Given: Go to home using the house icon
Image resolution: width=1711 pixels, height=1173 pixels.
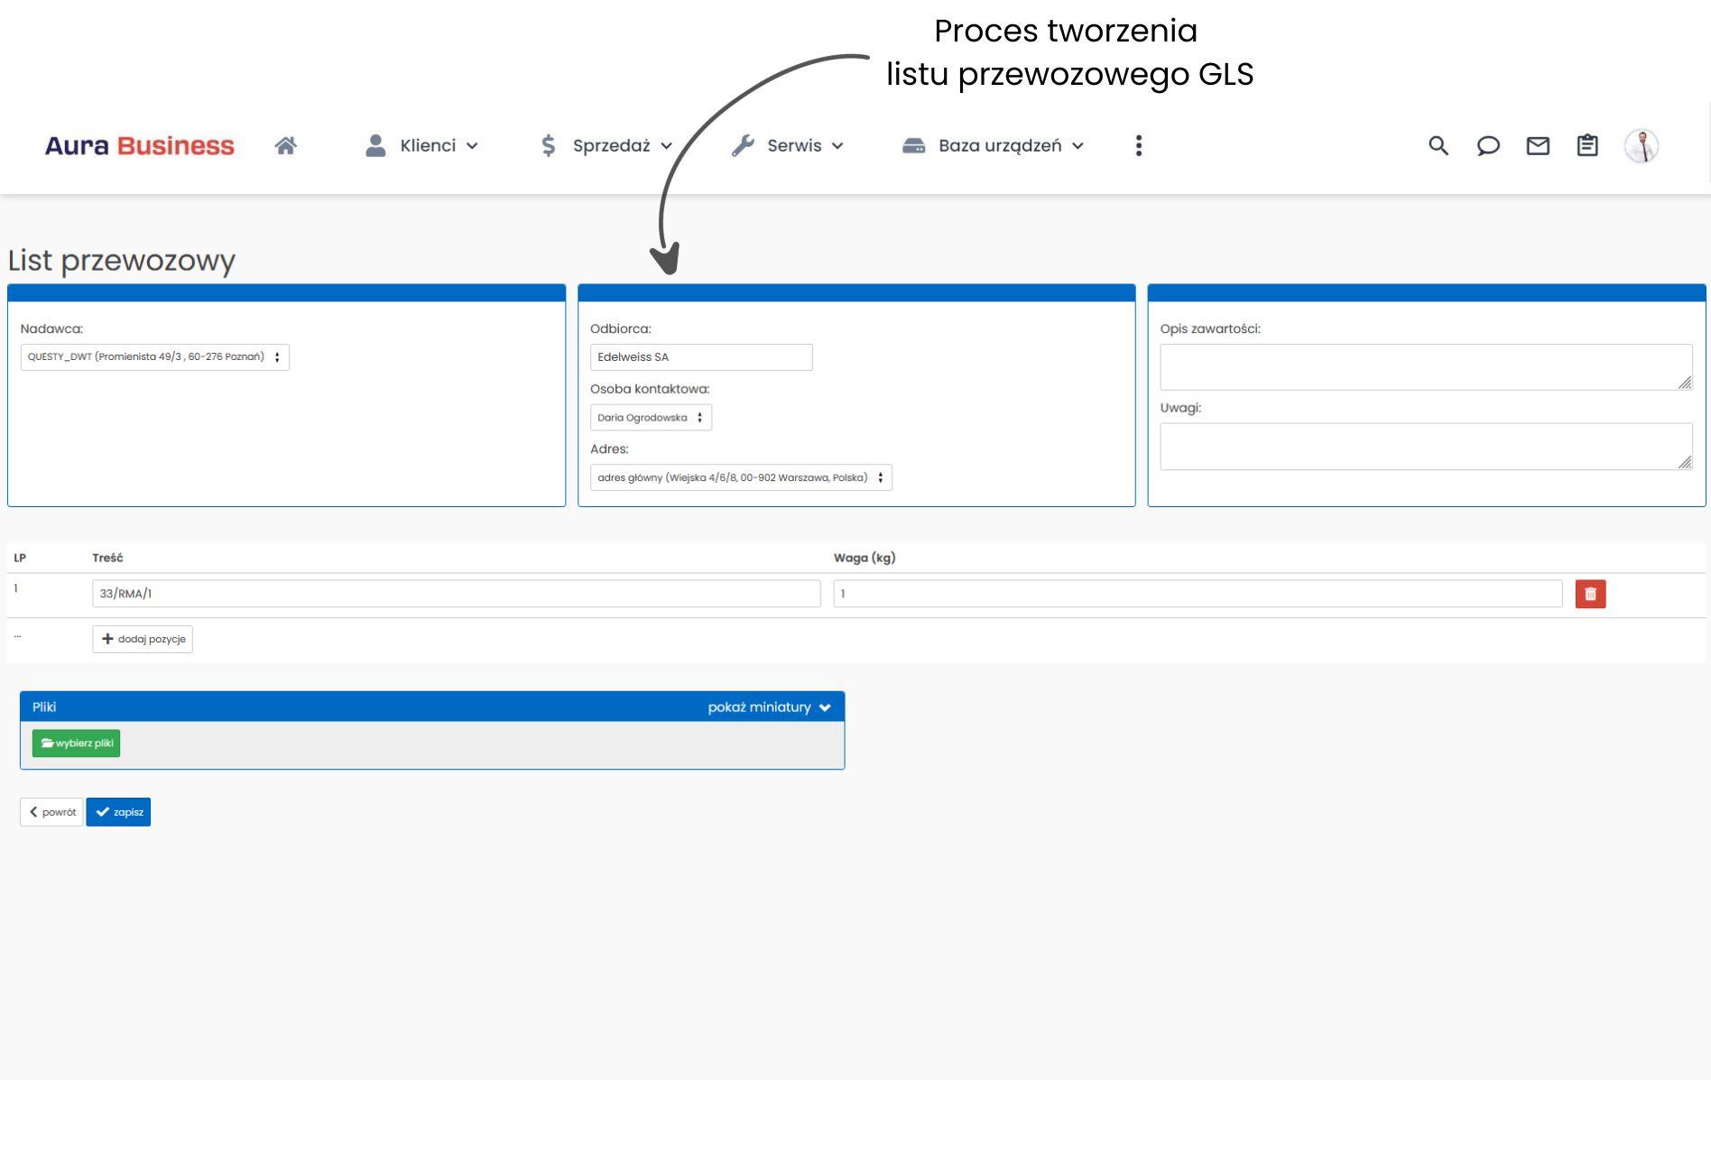Looking at the screenshot, I should tap(286, 145).
